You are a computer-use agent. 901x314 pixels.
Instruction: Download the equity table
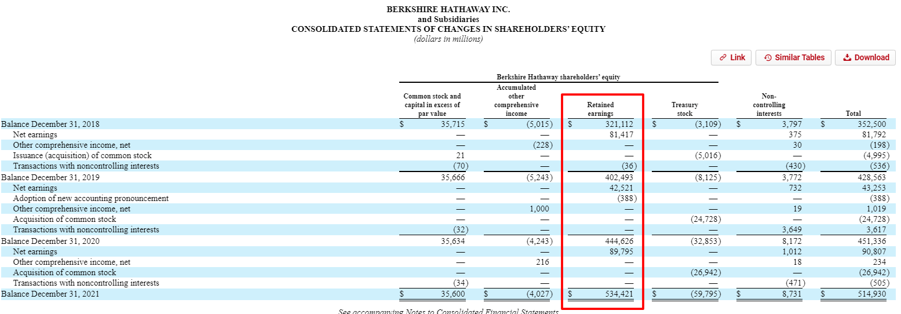pos(865,57)
